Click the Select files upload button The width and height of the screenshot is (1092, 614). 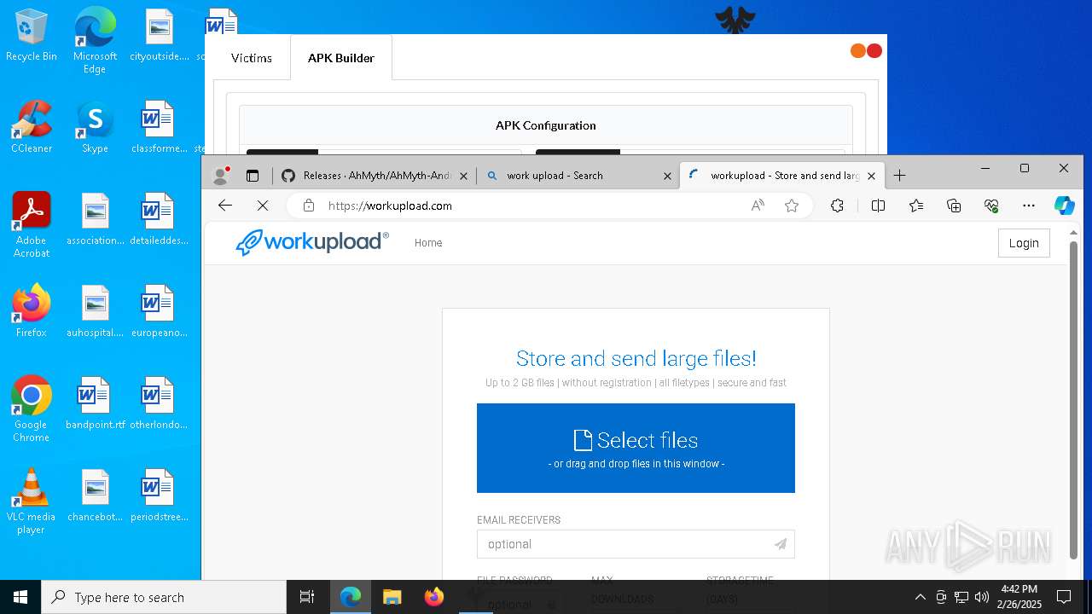(x=636, y=448)
